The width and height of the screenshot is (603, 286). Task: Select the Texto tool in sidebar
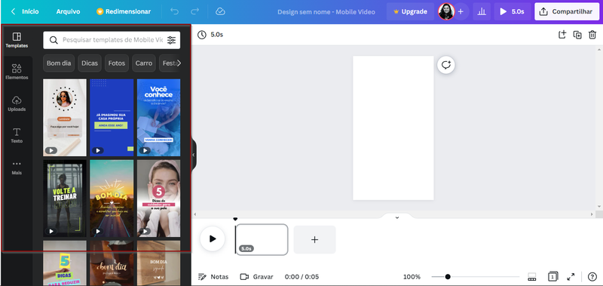coord(17,136)
